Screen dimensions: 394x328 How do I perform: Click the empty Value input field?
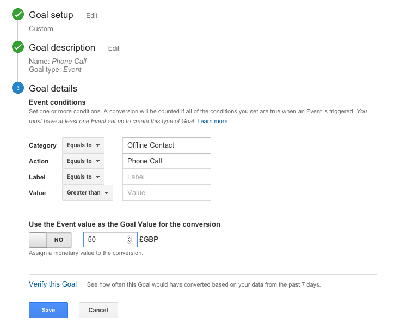(x=167, y=193)
